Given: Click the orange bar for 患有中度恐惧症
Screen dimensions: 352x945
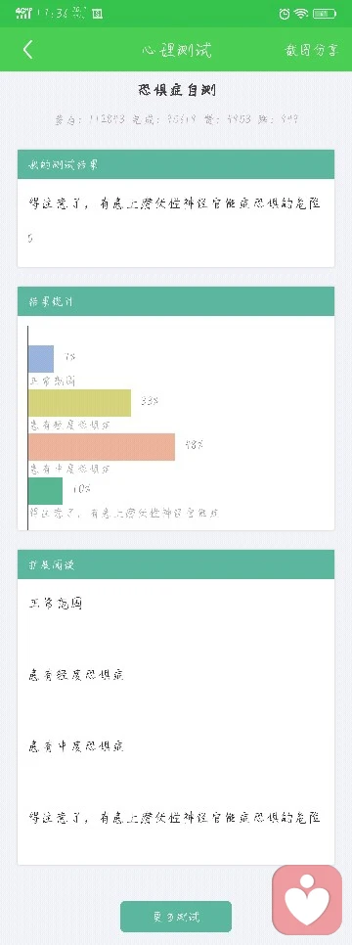Looking at the screenshot, I should (102, 447).
